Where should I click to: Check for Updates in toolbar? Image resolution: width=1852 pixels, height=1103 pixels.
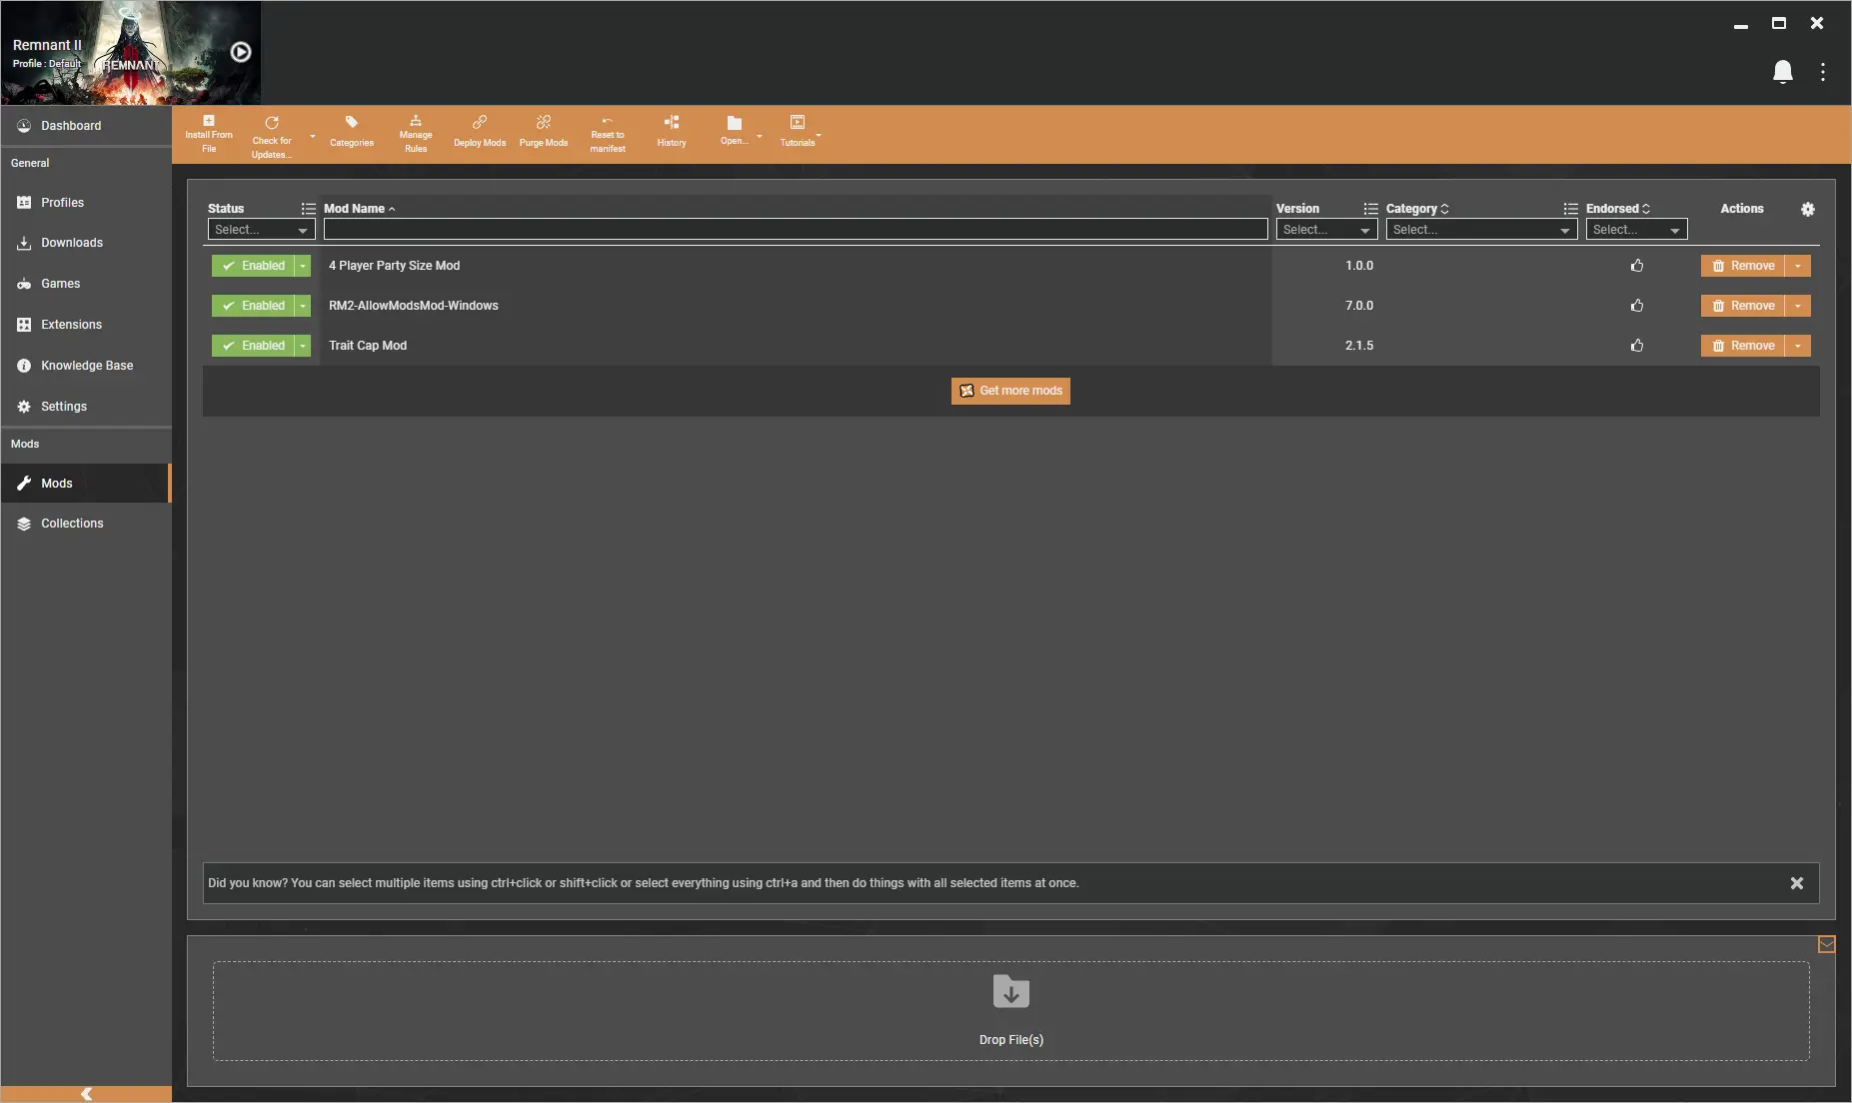click(271, 137)
